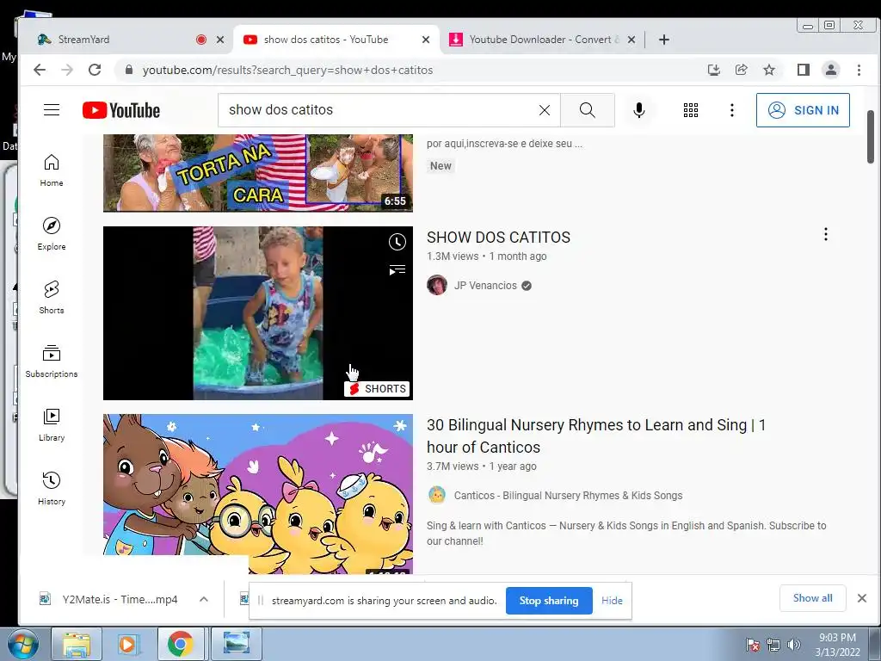Open YouTube apps grid
Screen dimensions: 881x661
tap(691, 110)
